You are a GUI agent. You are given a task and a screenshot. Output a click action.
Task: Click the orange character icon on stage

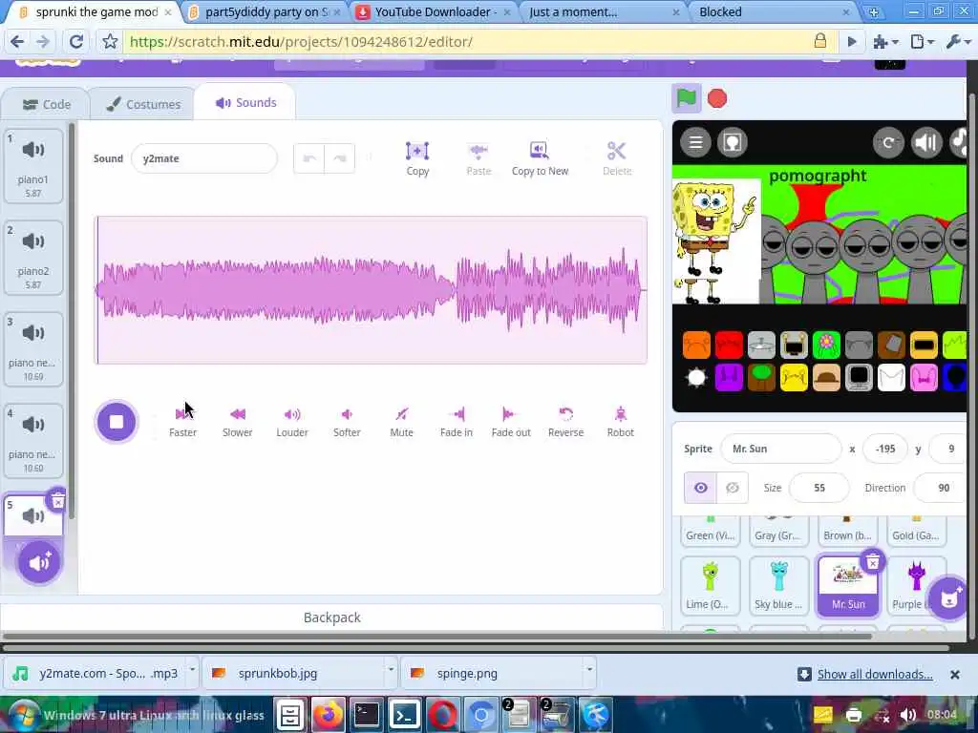click(696, 346)
